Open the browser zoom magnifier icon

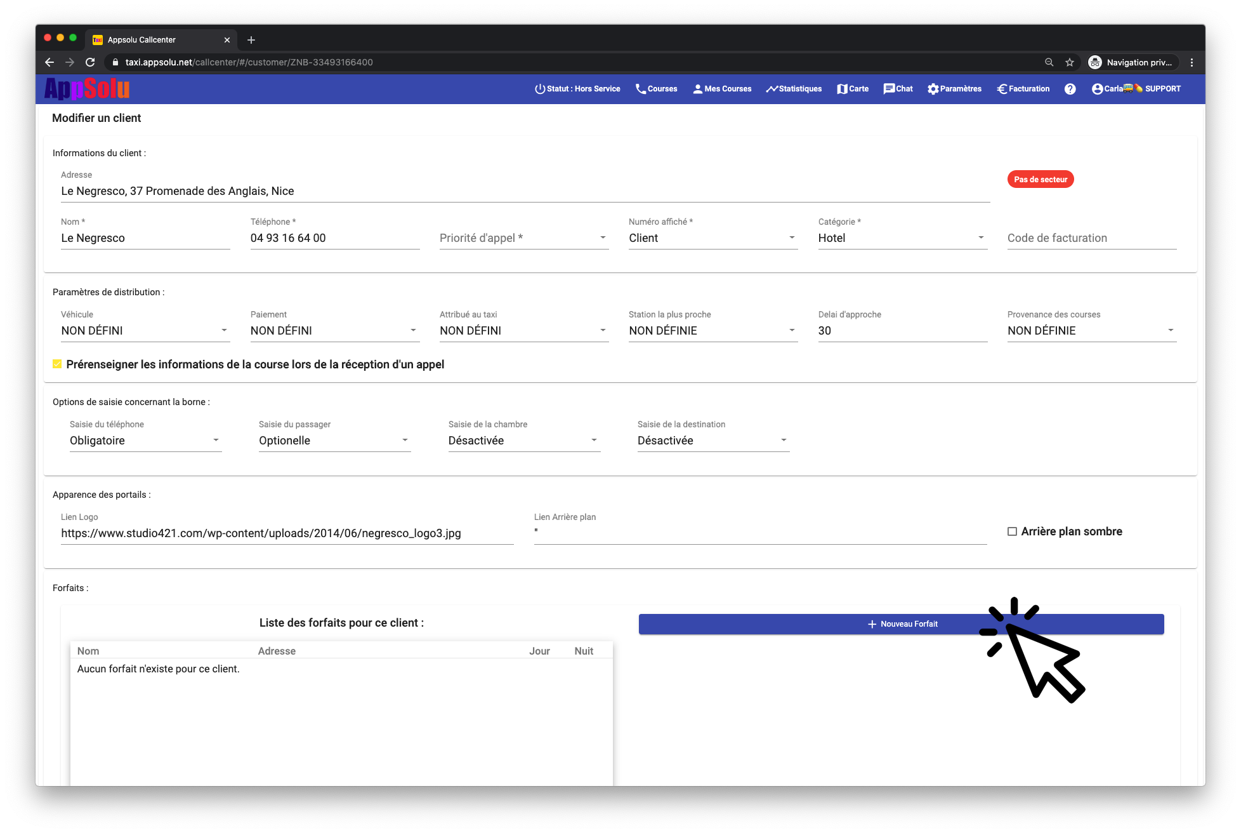coord(1049,62)
